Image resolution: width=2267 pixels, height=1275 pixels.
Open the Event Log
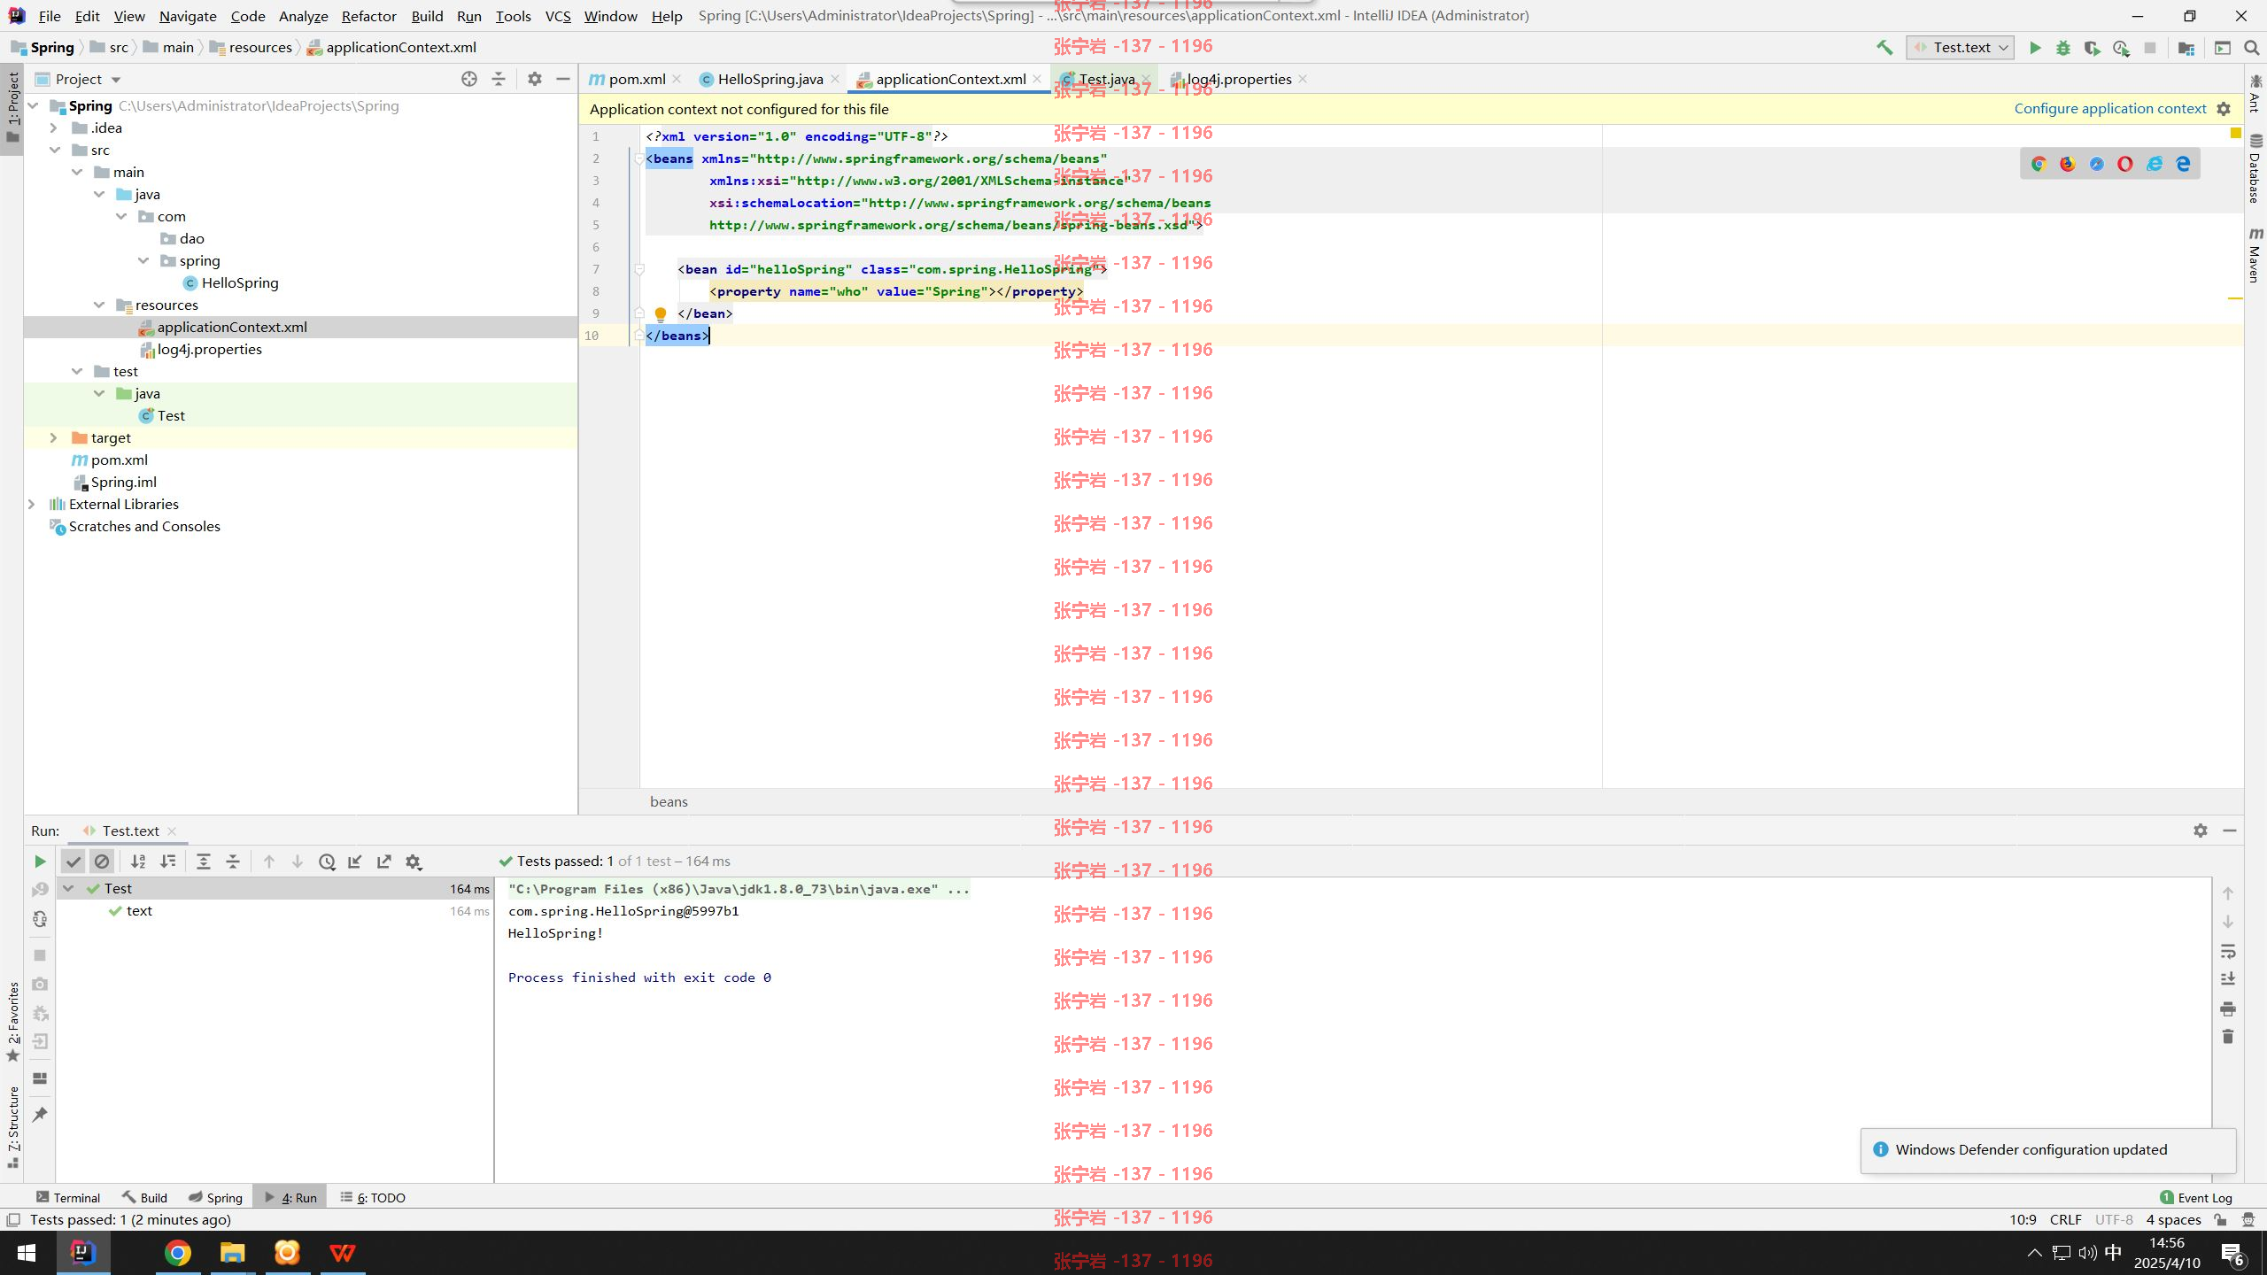tap(2195, 1197)
